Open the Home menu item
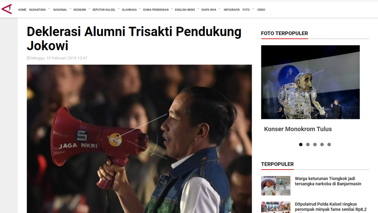 tap(22, 10)
